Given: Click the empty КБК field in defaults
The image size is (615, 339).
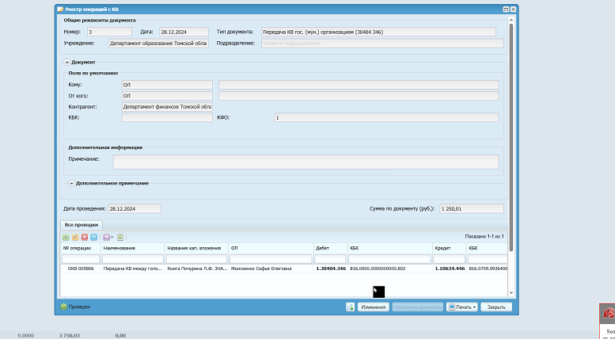Looking at the screenshot, I should [x=167, y=117].
